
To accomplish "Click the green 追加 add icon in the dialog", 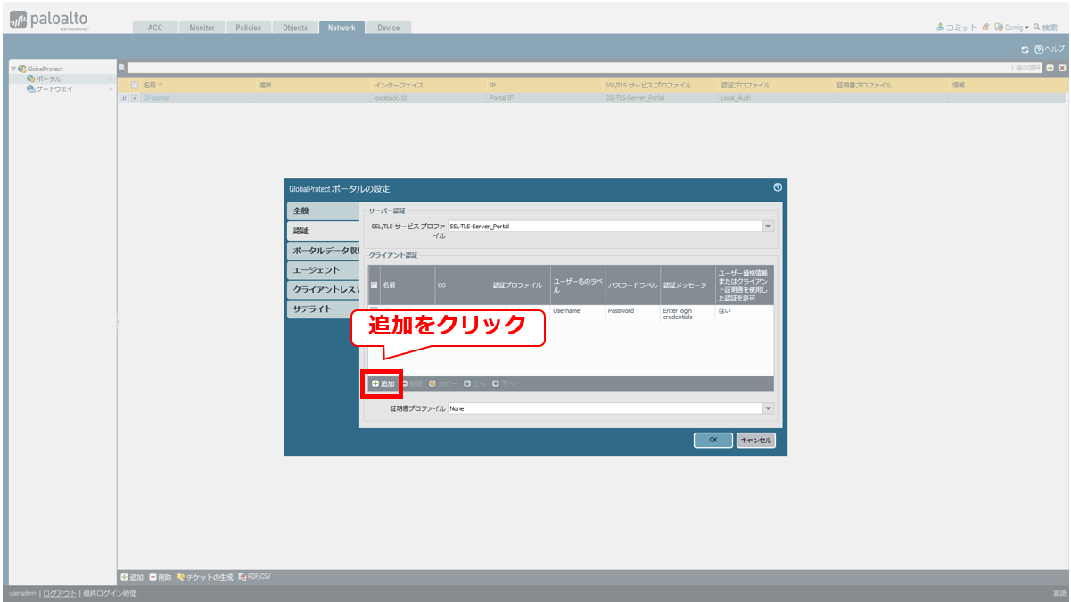I will (375, 383).
